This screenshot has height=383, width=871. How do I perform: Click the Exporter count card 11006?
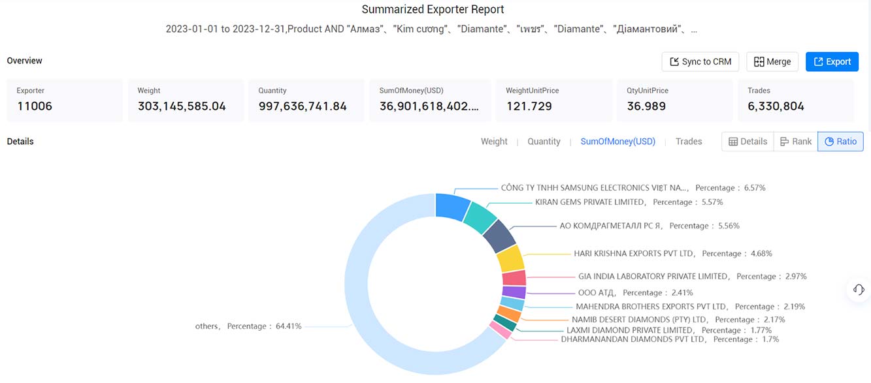coord(65,100)
